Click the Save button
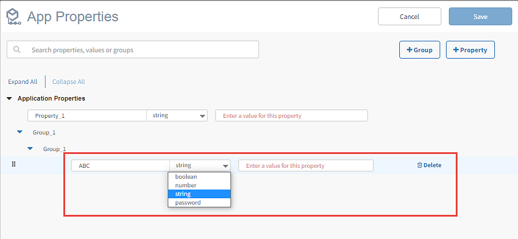 coord(481,17)
